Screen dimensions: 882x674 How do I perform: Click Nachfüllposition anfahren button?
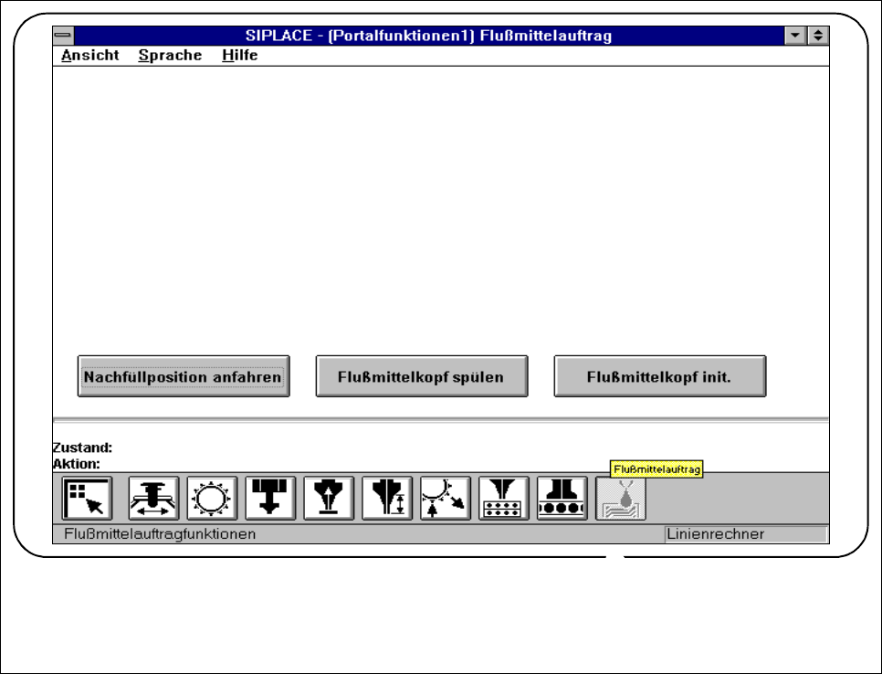[184, 376]
